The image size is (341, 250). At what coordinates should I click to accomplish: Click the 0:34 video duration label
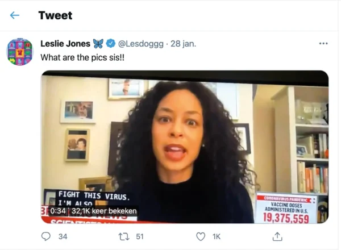pyautogui.click(x=58, y=211)
